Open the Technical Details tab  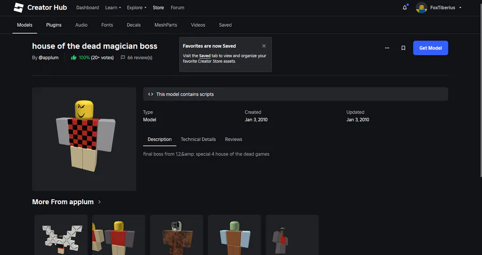[198, 140]
